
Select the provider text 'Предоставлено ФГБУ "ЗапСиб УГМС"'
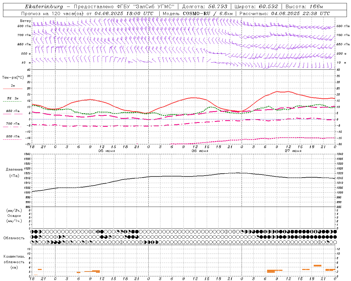[x=124, y=7]
